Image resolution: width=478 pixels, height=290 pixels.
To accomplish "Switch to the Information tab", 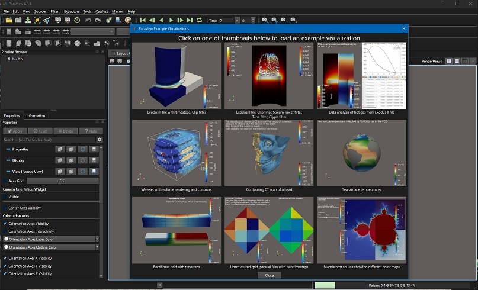I will click(36, 115).
